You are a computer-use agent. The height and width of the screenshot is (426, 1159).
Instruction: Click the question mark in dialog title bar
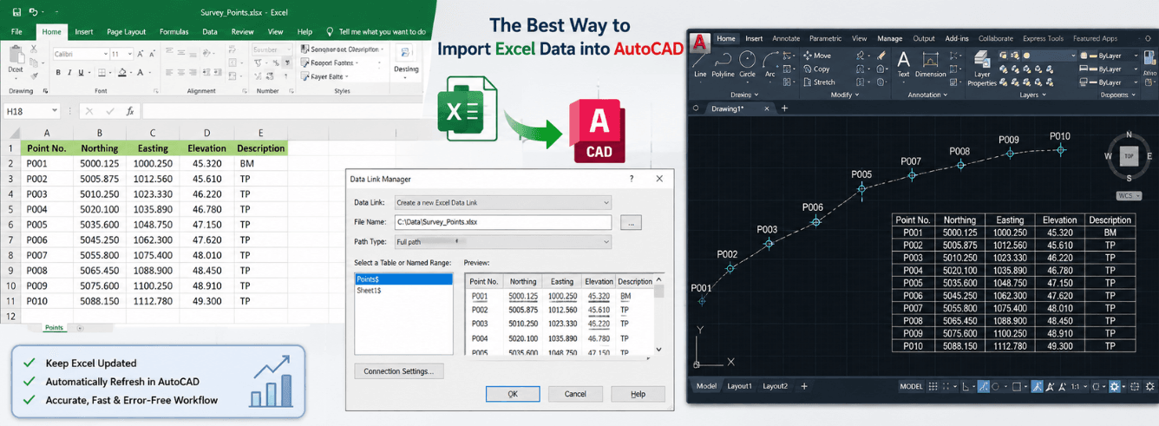tap(631, 179)
